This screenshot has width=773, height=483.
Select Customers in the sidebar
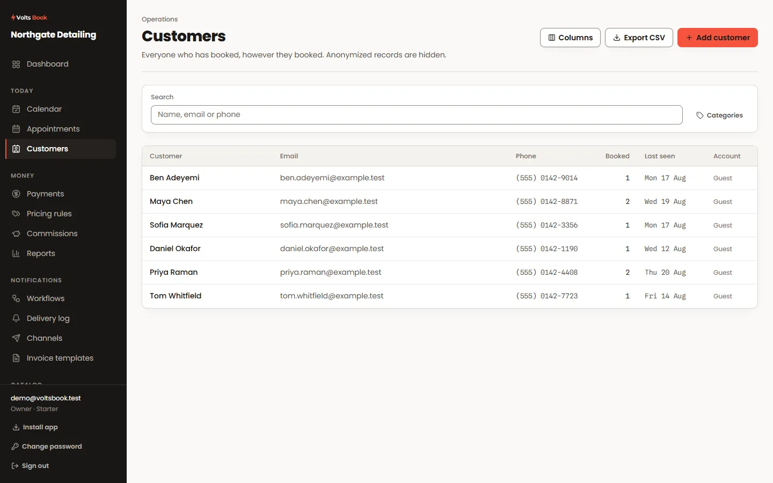tap(61, 149)
